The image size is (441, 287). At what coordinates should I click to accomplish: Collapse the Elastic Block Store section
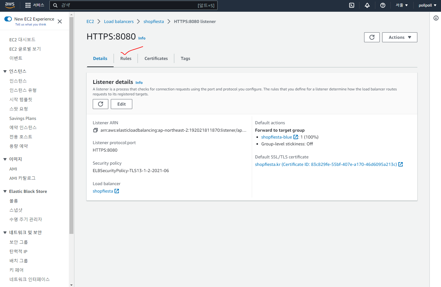(5, 191)
